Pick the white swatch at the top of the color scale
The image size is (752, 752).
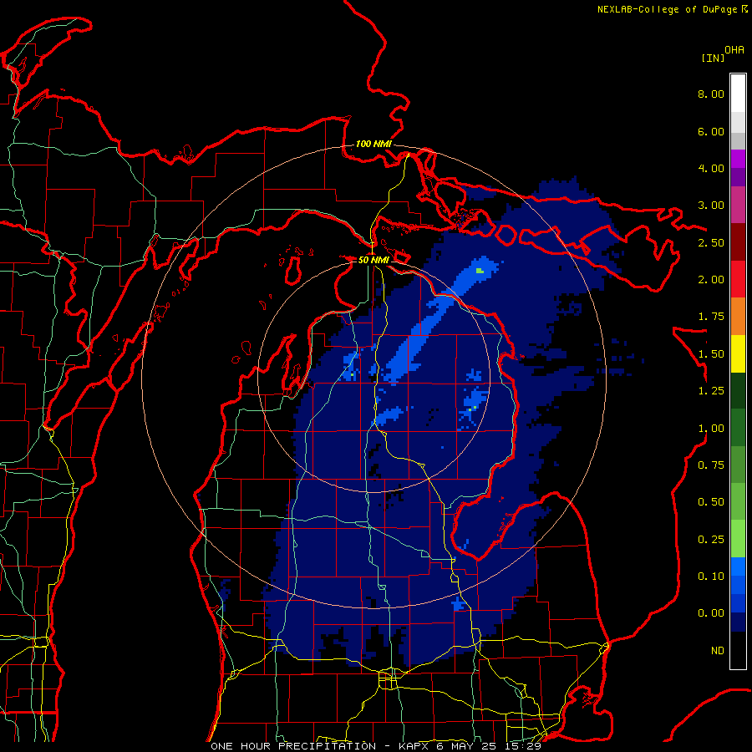point(738,94)
